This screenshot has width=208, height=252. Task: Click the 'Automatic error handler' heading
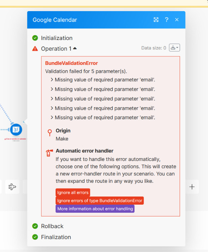point(85,151)
